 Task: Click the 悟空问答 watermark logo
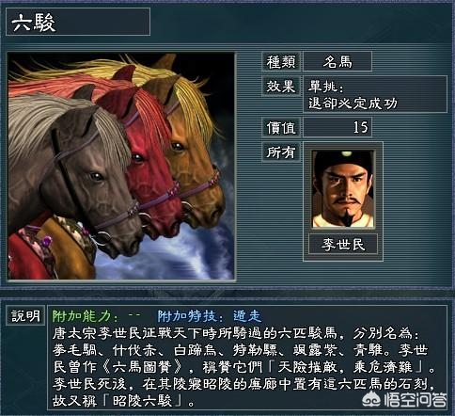[x=404, y=399]
